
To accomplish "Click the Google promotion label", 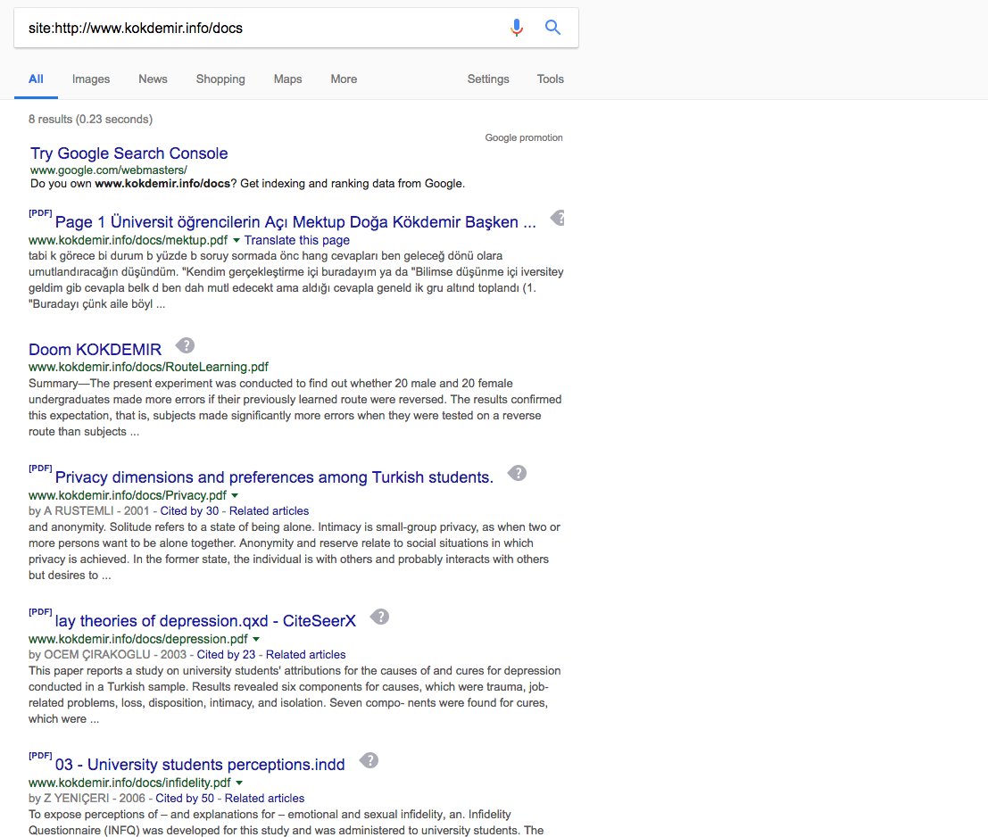I will tap(524, 137).
